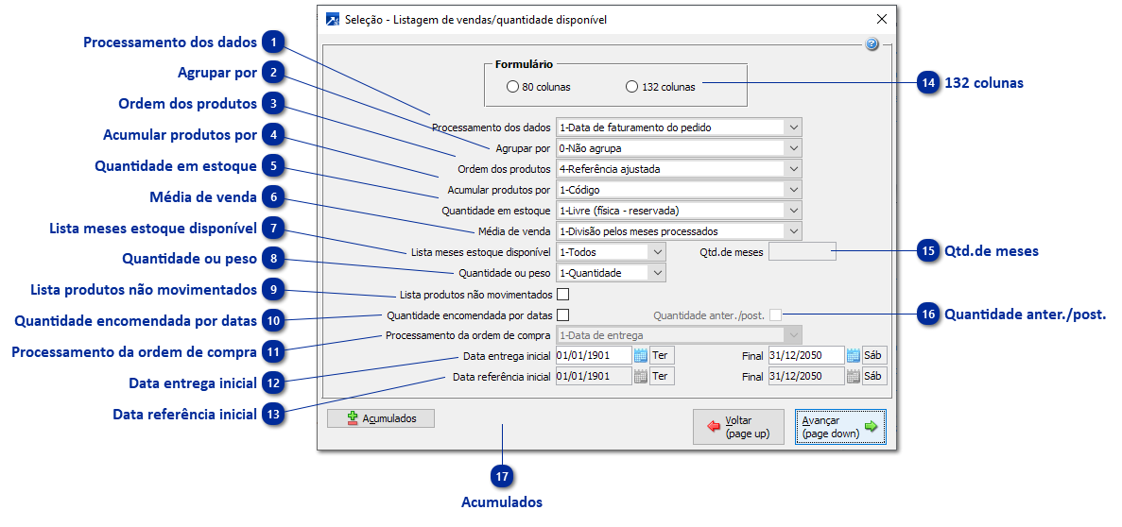Click the Sáb weekday button beside referência Final
Screen dimensions: 1122x527
[874, 376]
